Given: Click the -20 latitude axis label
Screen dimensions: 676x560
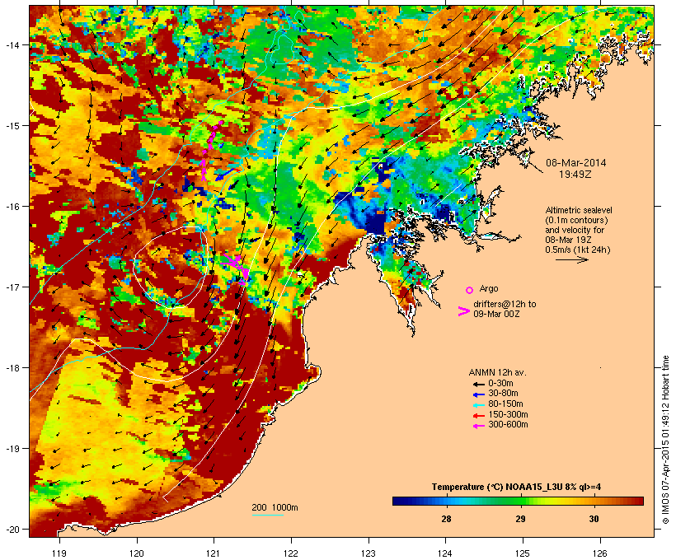Looking at the screenshot, I should pyautogui.click(x=13, y=530).
